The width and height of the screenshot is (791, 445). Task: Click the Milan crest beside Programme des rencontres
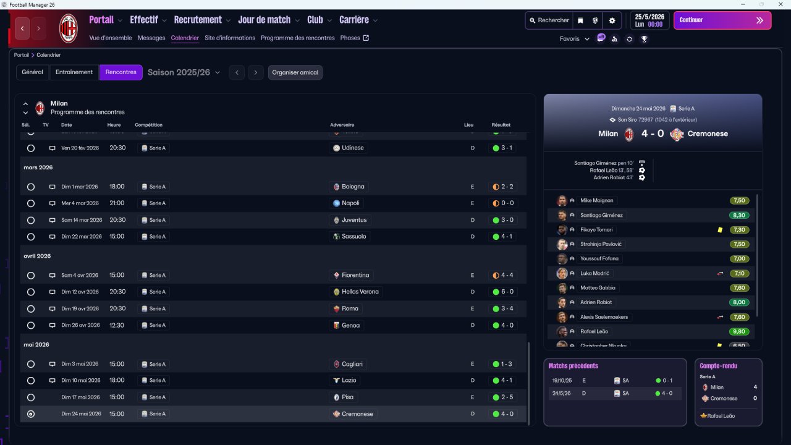(x=40, y=108)
